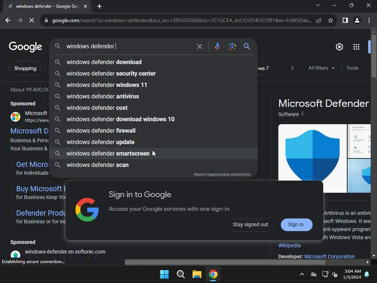Select suggestion windows defender download
Viewport: 377px width, 283px height.
point(153,62)
